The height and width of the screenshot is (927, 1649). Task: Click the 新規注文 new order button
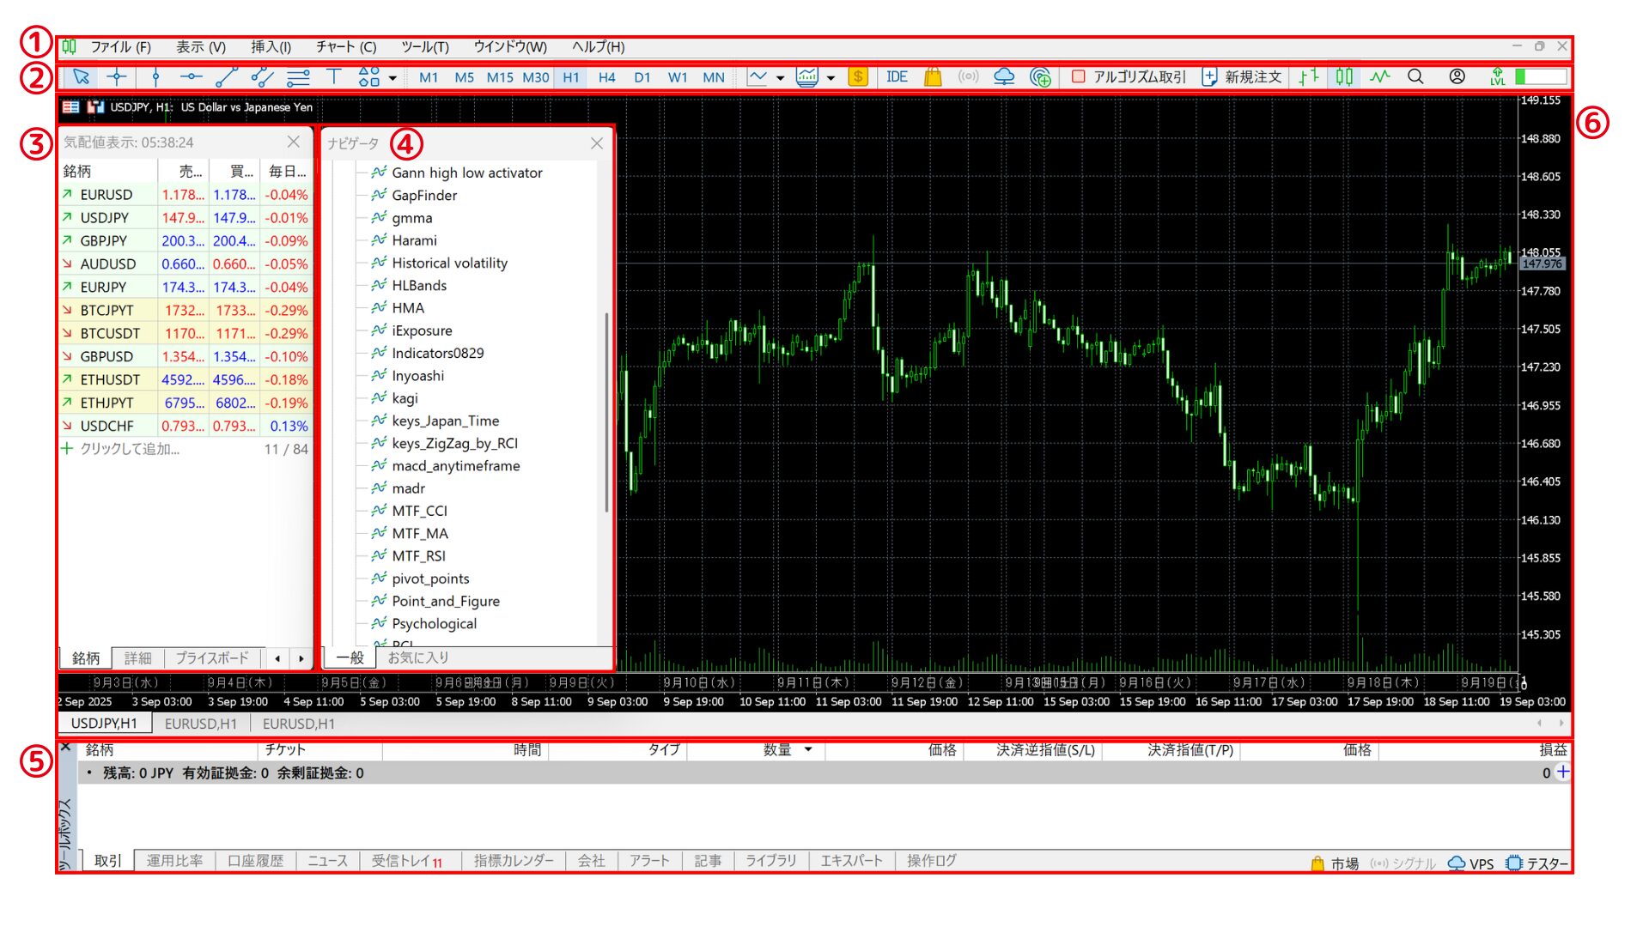point(1242,77)
